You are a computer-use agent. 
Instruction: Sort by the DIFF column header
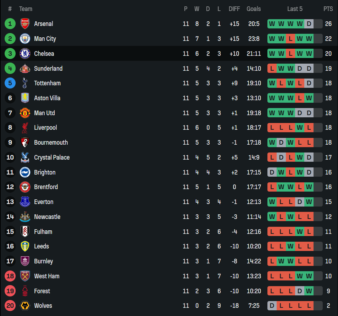pyautogui.click(x=234, y=9)
